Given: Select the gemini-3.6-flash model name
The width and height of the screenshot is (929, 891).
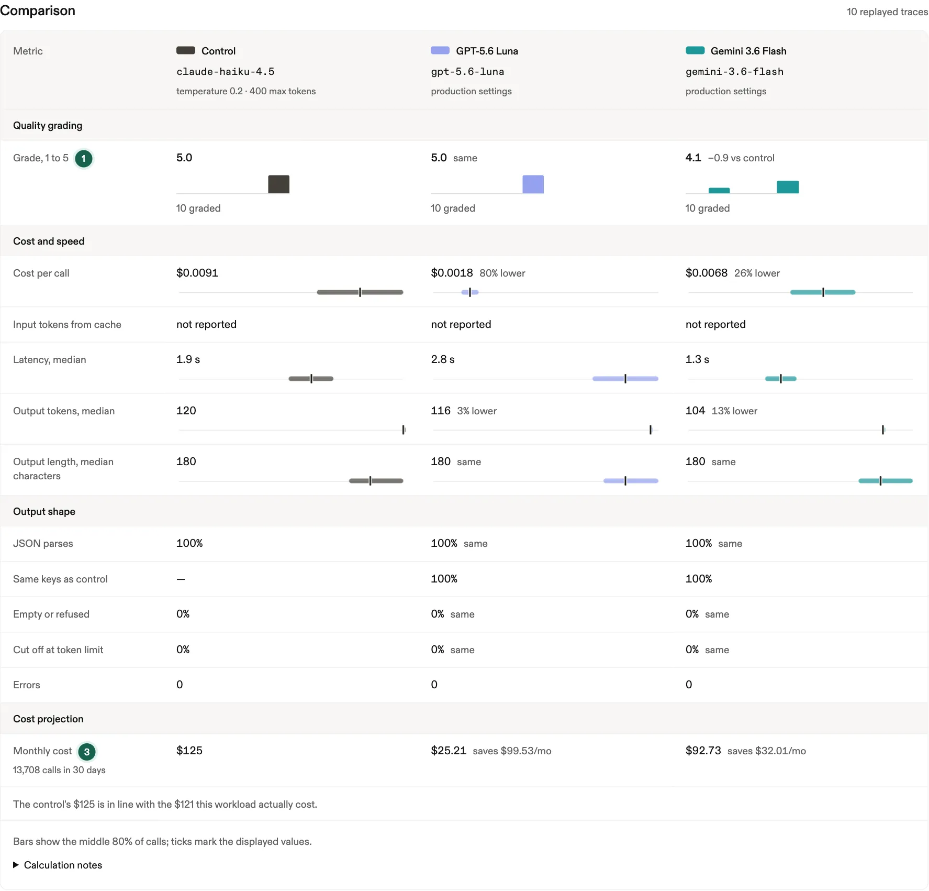Looking at the screenshot, I should click(x=734, y=72).
